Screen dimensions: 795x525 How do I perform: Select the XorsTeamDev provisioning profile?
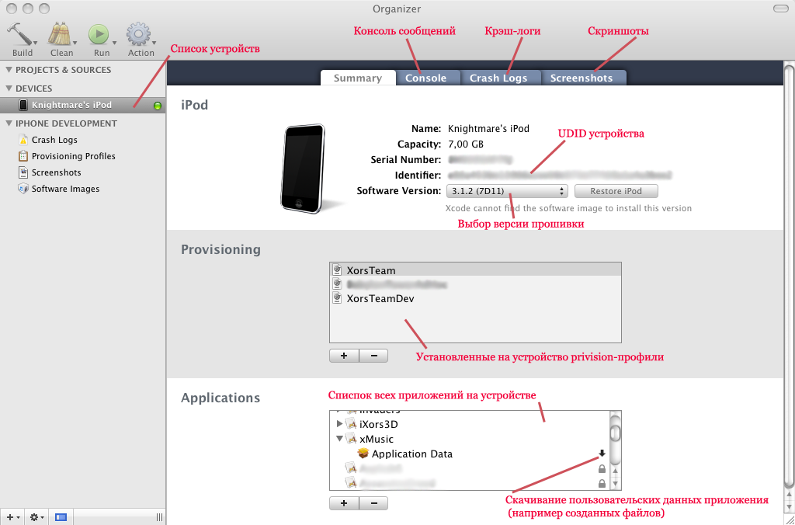(x=475, y=298)
